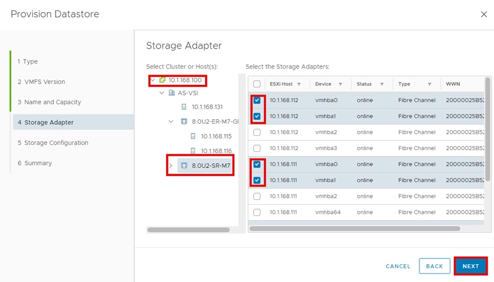Toggle the select-all adapters header checkbox
This screenshot has height=282, width=494.
257,84
